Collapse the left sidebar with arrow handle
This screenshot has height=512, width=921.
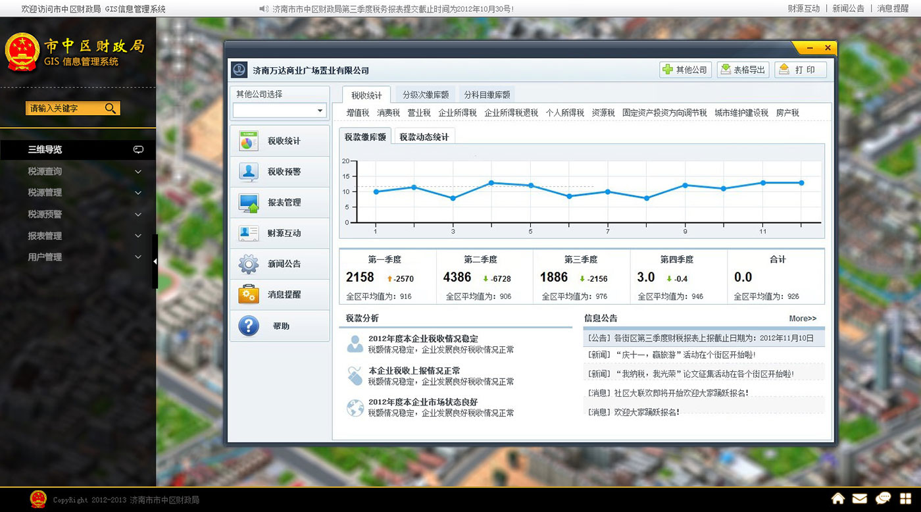pos(155,261)
